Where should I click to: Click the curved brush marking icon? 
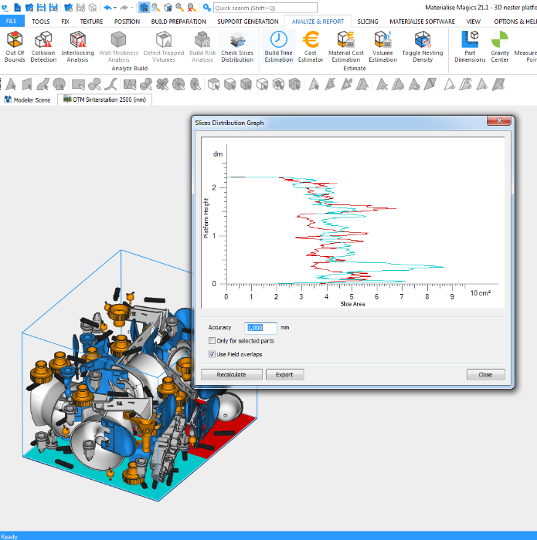111,84
